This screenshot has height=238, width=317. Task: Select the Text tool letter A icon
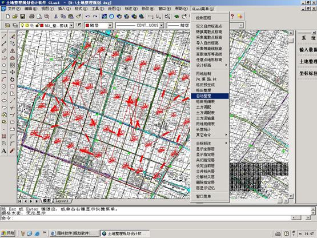coord(4,151)
